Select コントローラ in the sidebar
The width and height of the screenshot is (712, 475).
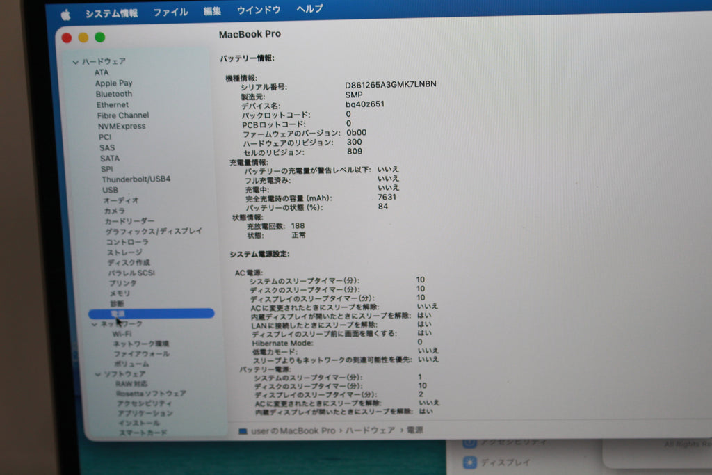(127, 242)
